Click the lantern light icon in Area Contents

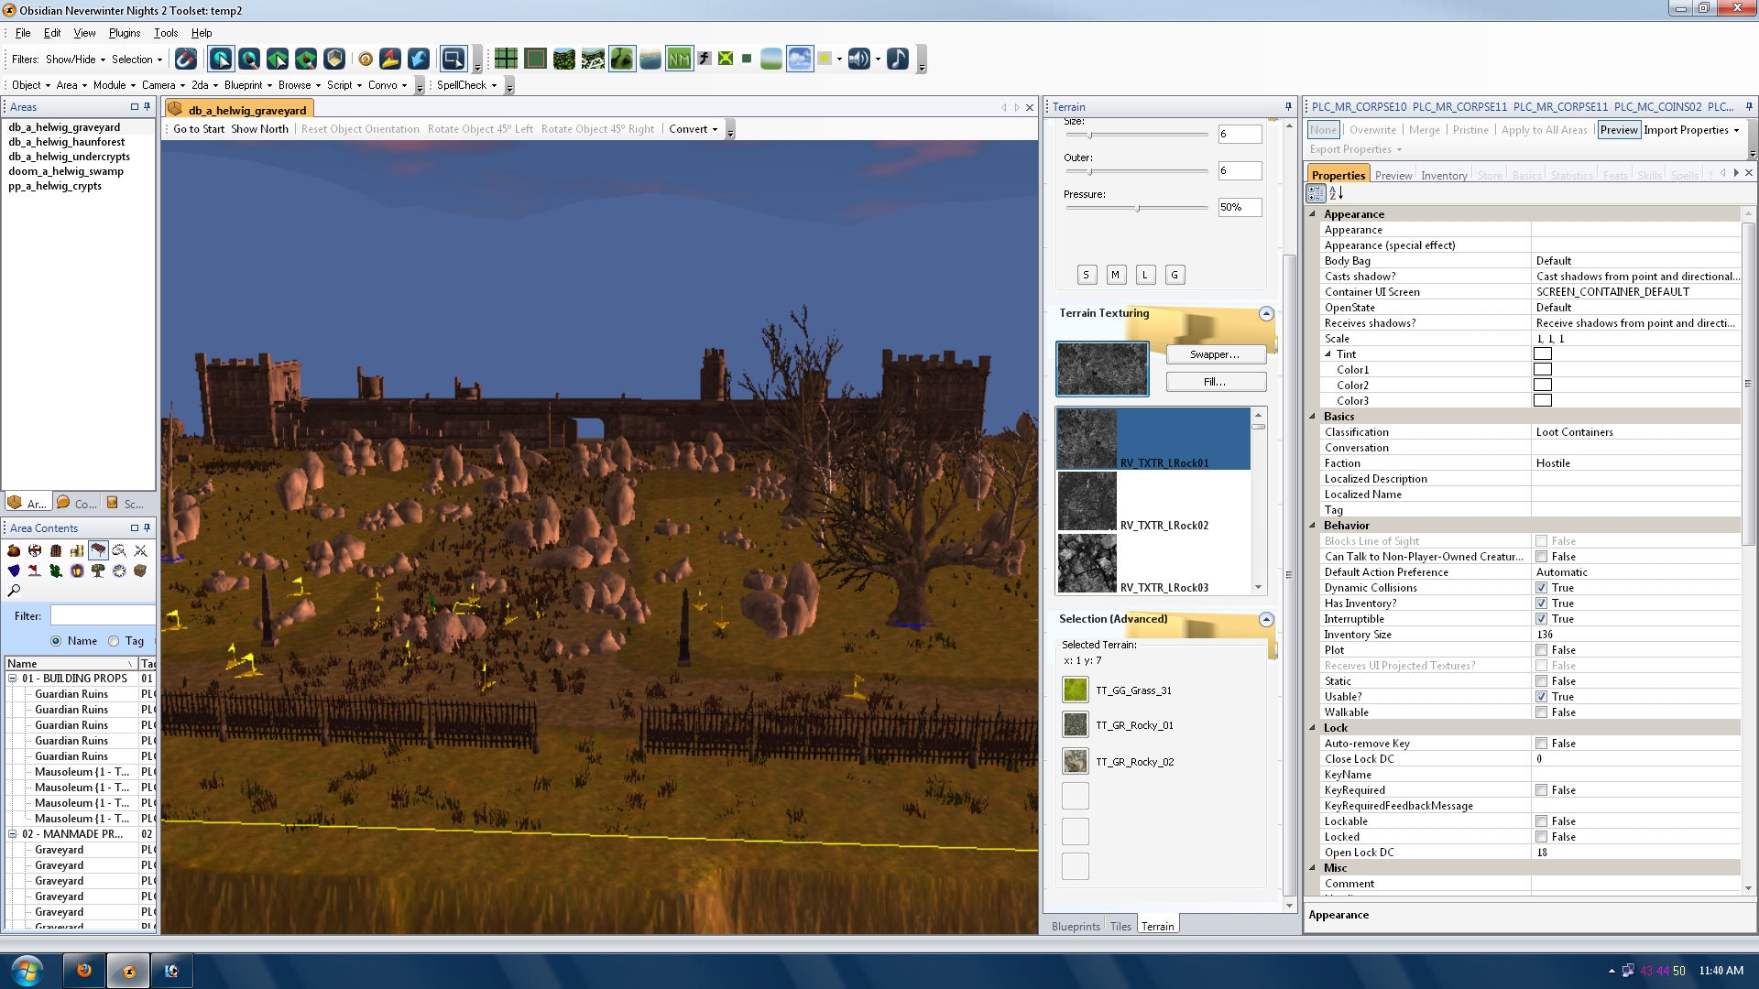(x=77, y=571)
